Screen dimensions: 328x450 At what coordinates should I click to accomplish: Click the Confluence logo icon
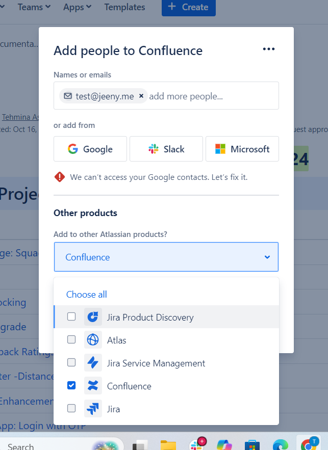point(93,386)
